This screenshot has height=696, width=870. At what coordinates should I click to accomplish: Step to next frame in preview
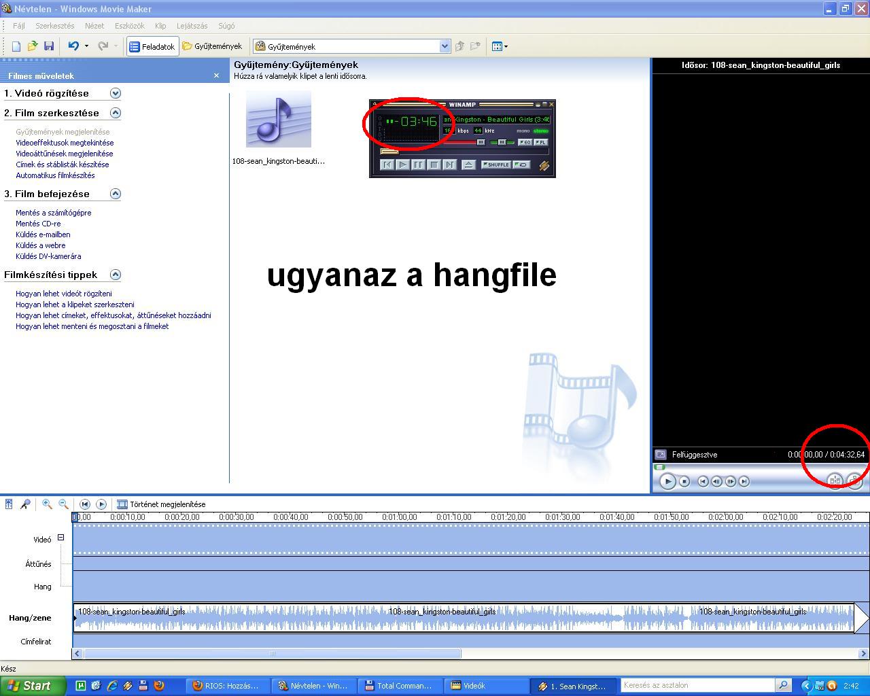[x=731, y=481]
